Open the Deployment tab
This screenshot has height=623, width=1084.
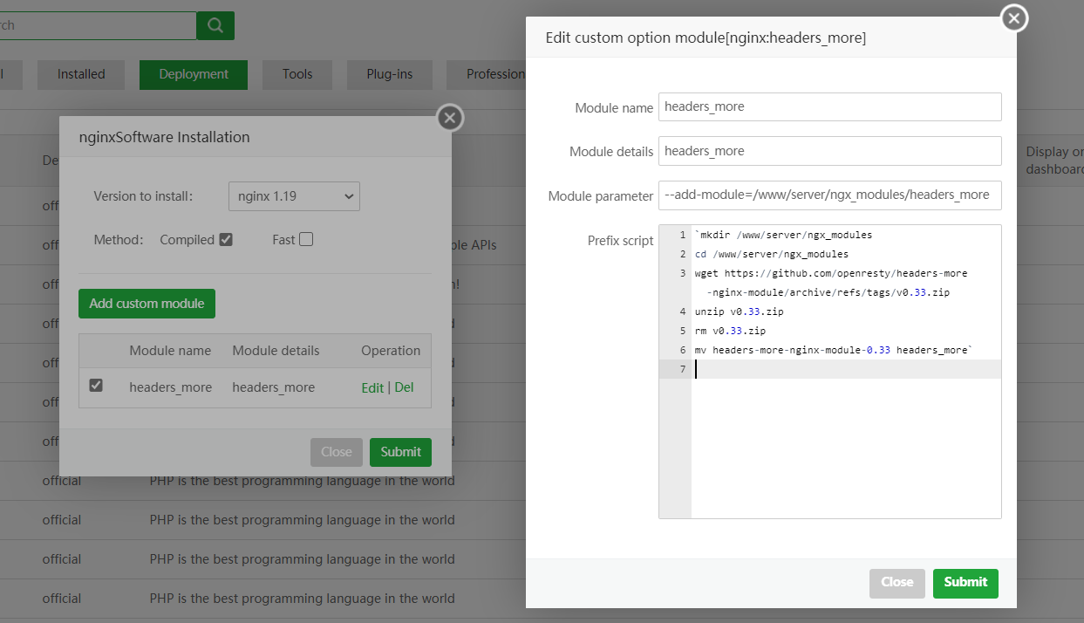194,74
